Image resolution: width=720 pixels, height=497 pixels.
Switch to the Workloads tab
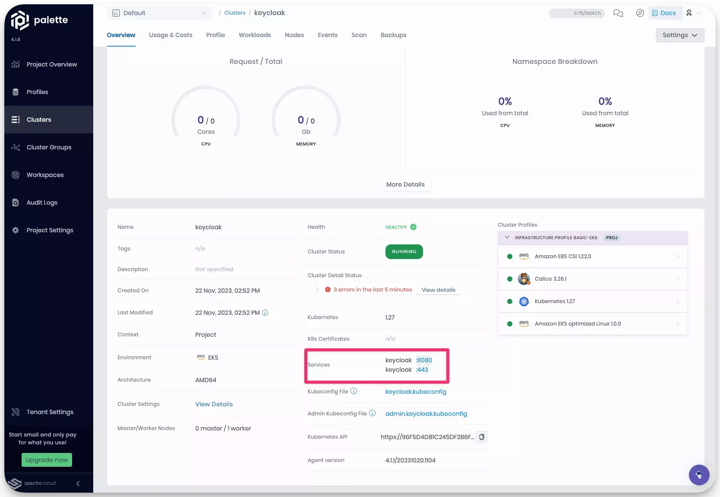255,35
